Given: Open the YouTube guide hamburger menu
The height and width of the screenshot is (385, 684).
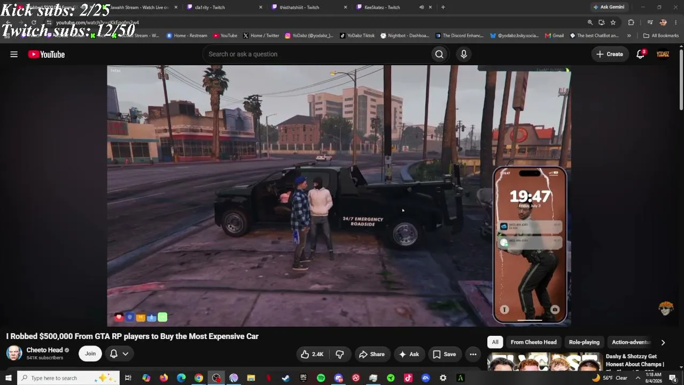Looking at the screenshot, I should (14, 54).
